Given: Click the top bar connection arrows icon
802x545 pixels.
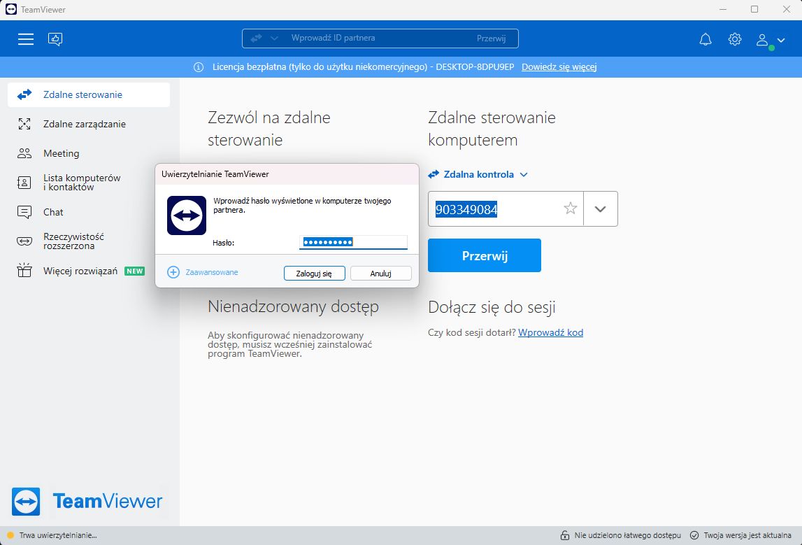Looking at the screenshot, I should tap(256, 38).
